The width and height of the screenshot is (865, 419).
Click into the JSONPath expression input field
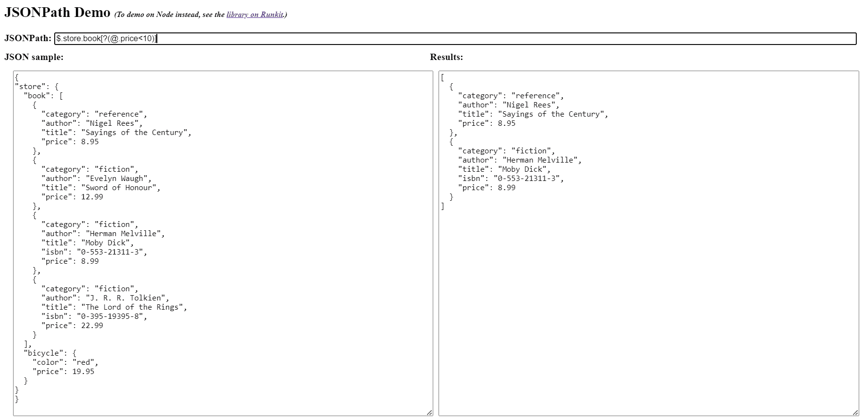(455, 39)
